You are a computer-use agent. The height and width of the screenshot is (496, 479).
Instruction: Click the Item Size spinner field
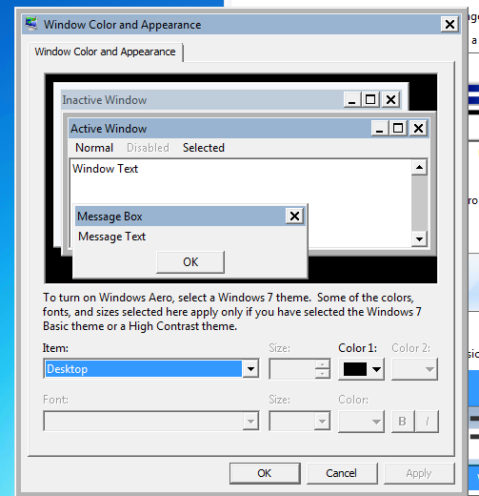[x=299, y=369]
